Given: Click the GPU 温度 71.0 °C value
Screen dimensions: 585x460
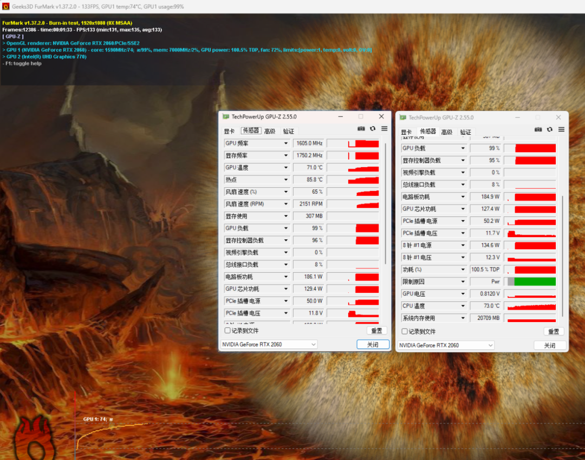Looking at the screenshot, I should tap(309, 167).
